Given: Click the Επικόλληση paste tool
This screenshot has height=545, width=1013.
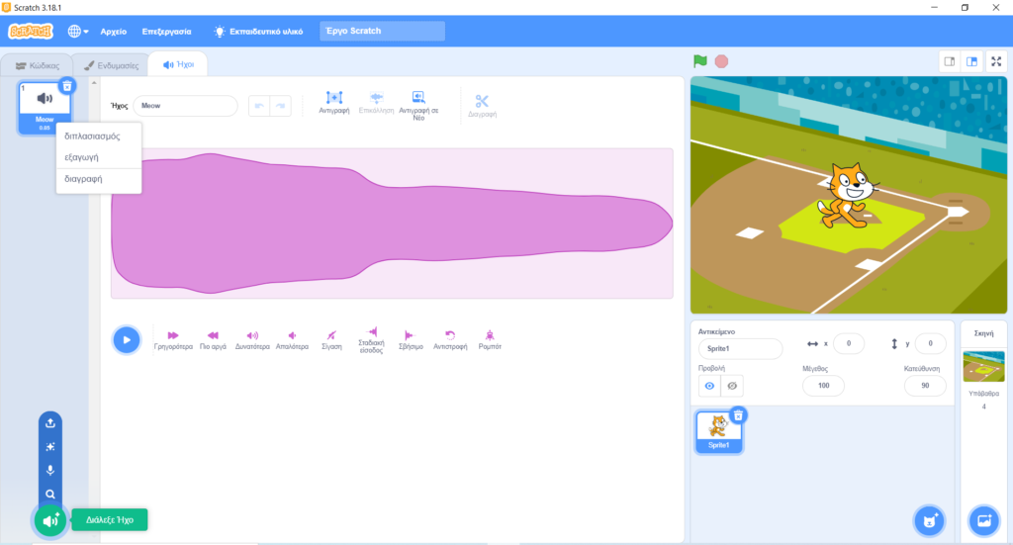Looking at the screenshot, I should tap(376, 103).
